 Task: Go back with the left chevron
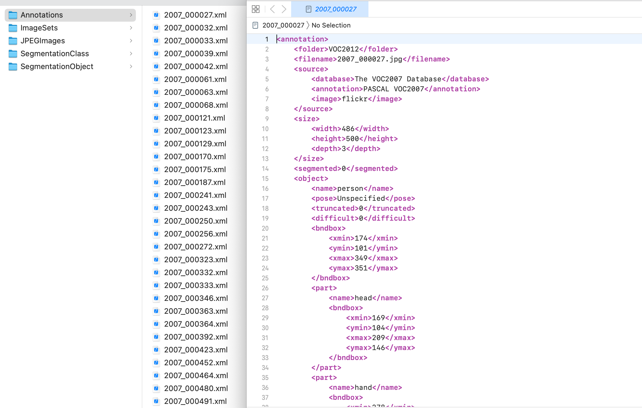point(272,9)
